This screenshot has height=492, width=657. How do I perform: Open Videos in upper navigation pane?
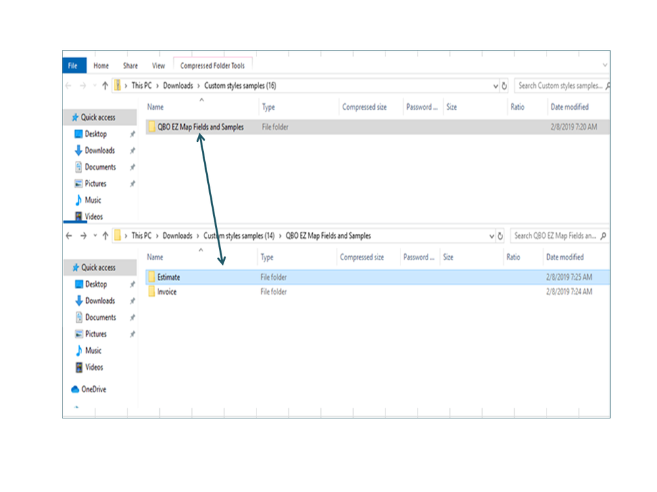tap(93, 217)
